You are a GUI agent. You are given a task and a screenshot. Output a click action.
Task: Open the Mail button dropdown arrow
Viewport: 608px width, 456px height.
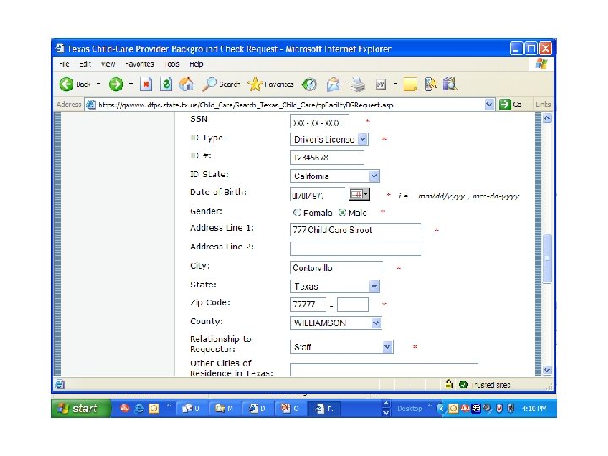[344, 84]
